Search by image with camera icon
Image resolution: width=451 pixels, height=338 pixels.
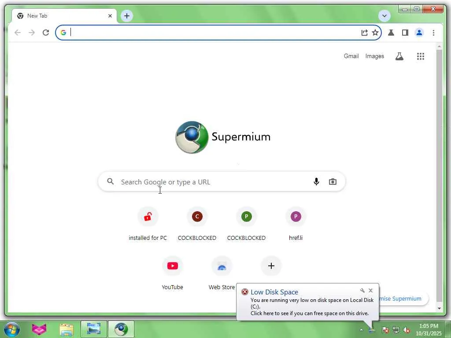333,182
